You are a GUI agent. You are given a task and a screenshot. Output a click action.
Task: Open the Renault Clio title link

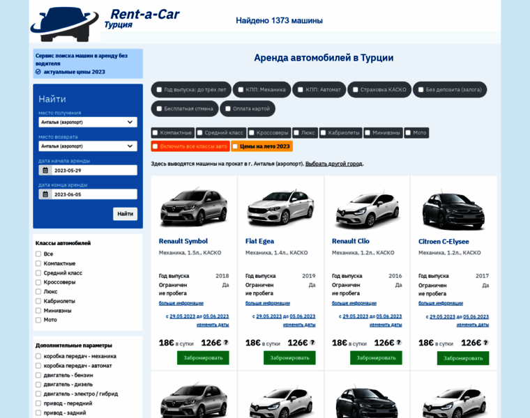351,241
